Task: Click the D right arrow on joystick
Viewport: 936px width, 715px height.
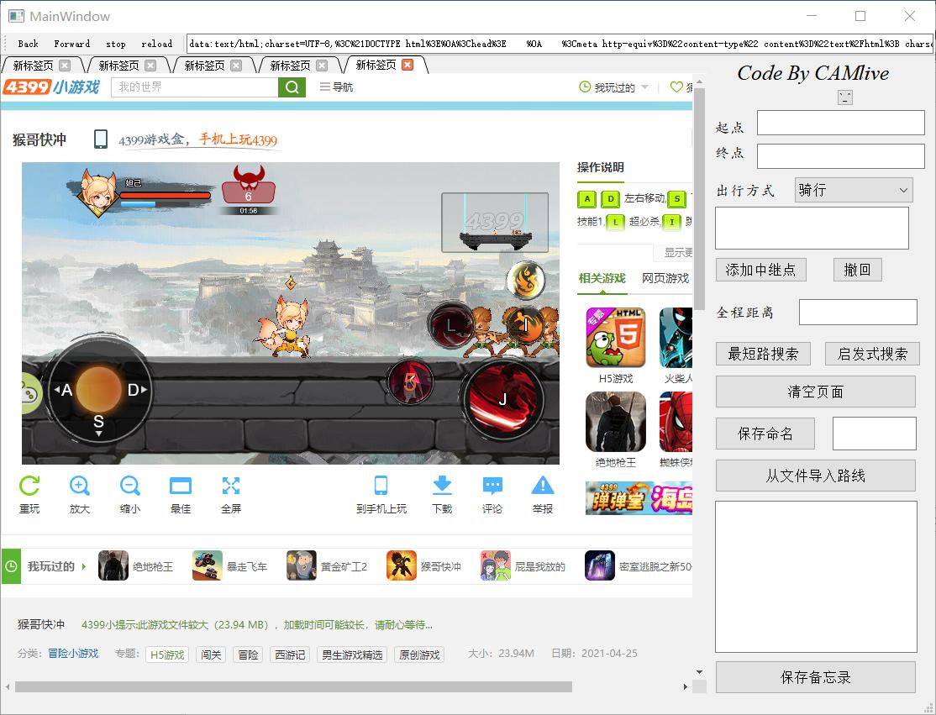Action: point(136,391)
